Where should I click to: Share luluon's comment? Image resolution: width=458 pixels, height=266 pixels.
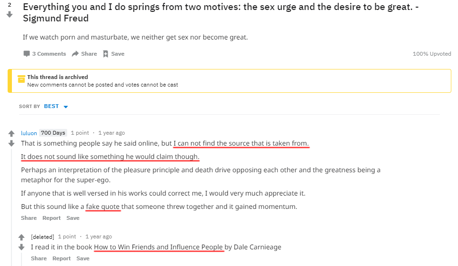pos(29,218)
